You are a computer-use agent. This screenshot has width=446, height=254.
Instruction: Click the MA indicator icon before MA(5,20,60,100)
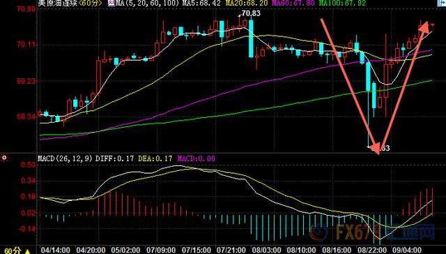[111, 3]
